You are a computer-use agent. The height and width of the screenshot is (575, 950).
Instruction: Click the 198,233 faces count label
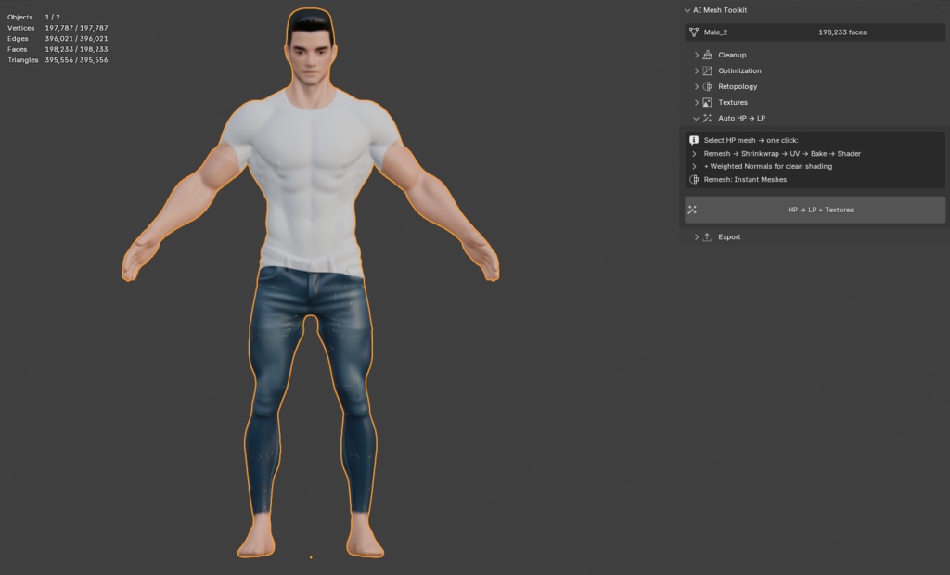coord(842,32)
